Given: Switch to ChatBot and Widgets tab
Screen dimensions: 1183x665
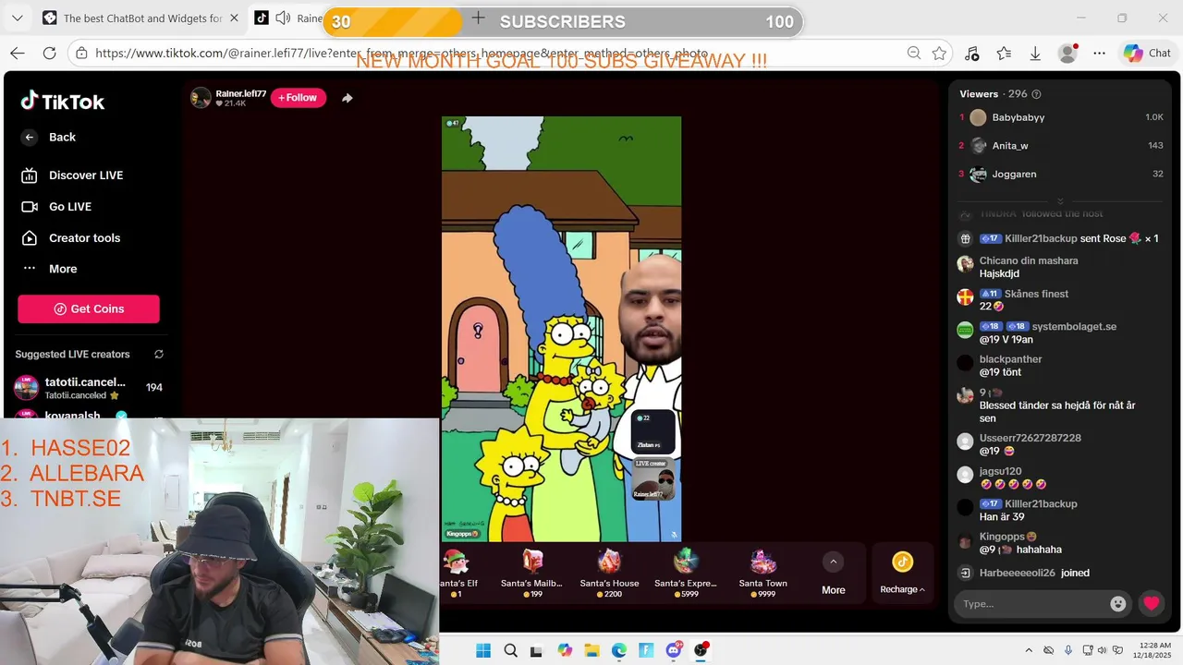Looking at the screenshot, I should point(139,18).
